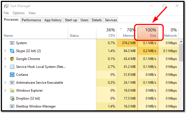Switch to the App history tab
187x114 pixels.
(x=53, y=20)
